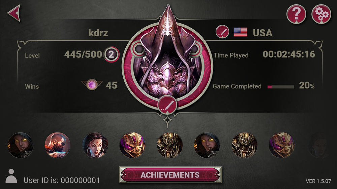The width and height of the screenshot is (337, 189).
Task: Pick the first golden skull mask avatar
Action: 132,145
